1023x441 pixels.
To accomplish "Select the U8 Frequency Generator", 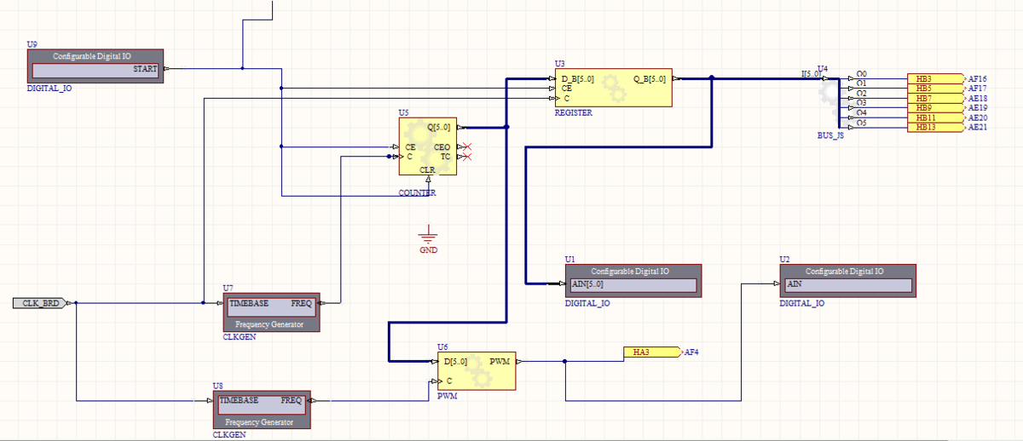I will pos(260,411).
